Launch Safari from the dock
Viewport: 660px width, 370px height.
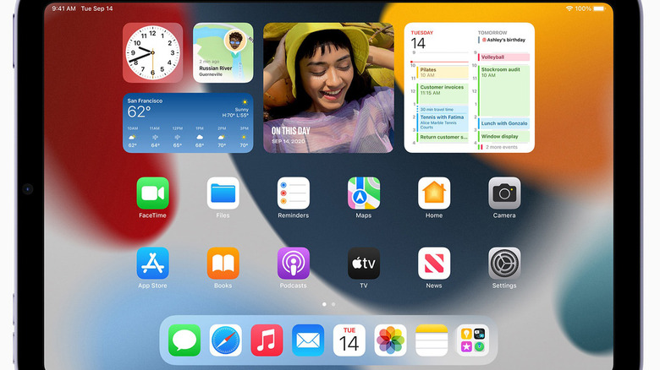point(226,340)
